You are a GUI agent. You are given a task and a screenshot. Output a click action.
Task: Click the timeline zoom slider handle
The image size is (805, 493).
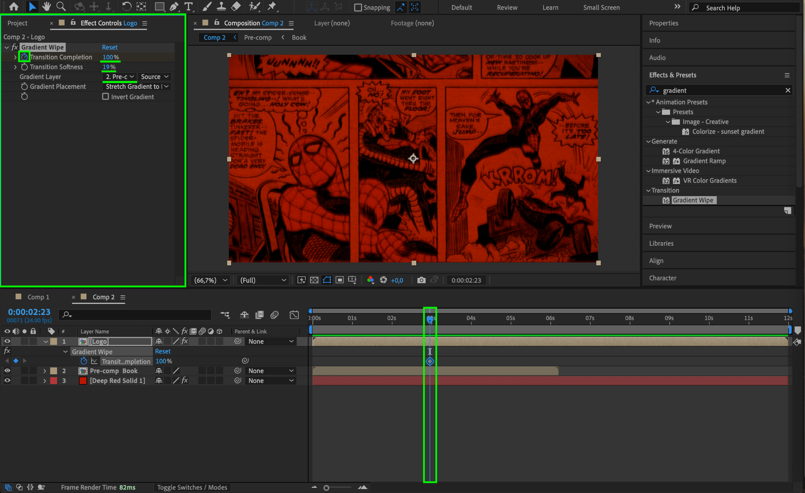click(326, 487)
